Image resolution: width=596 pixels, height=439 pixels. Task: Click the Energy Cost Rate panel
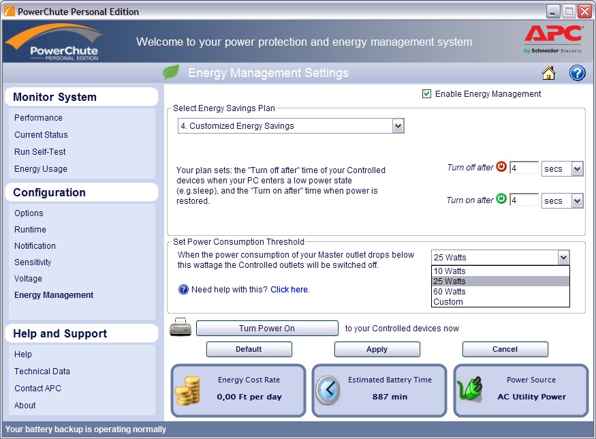(x=238, y=391)
